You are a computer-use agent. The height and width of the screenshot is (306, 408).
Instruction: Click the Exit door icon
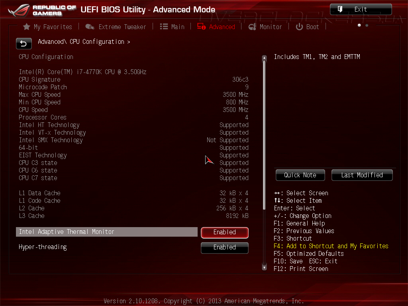[340, 9]
